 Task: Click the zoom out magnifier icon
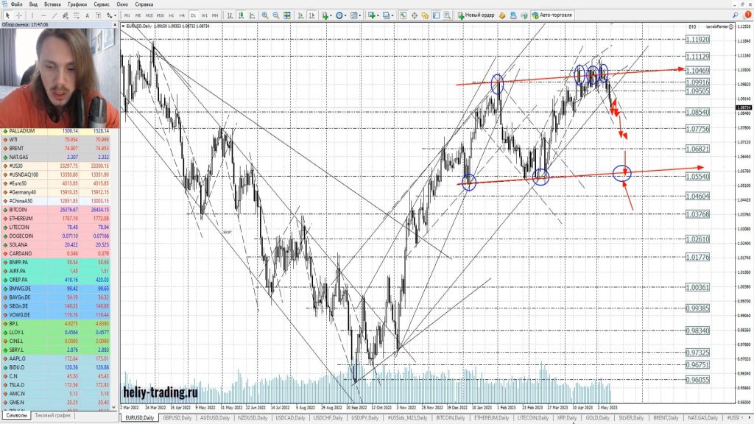[275, 15]
